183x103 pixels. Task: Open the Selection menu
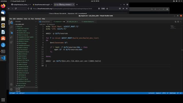20,19
